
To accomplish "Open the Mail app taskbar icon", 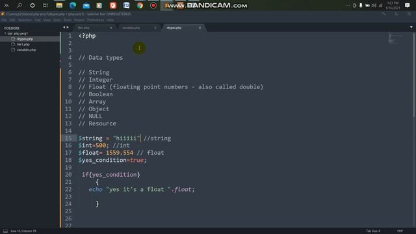I will pyautogui.click(x=86, y=6).
